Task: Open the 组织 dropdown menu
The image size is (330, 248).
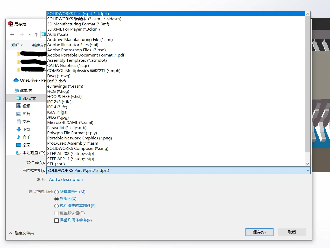Action: pyautogui.click(x=17, y=45)
